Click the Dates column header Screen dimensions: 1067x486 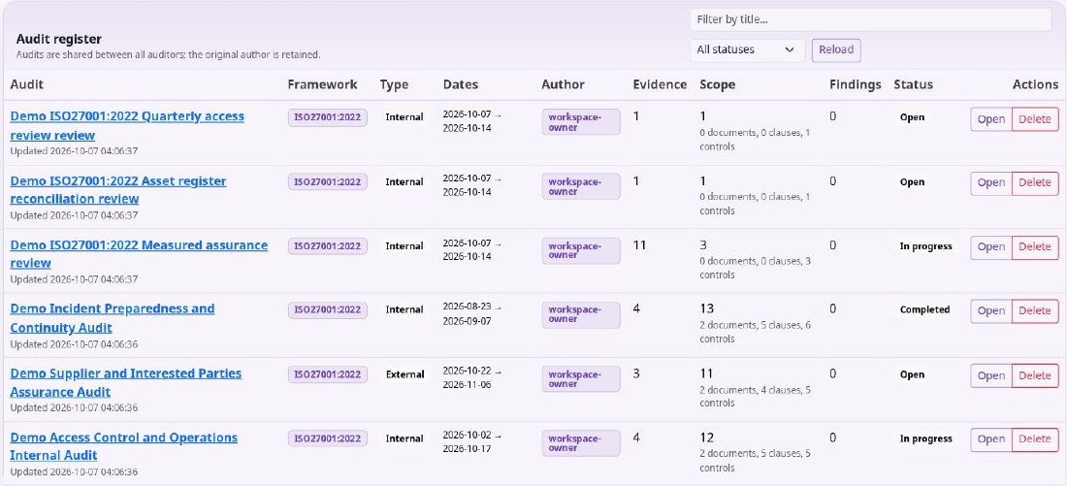pyautogui.click(x=461, y=84)
